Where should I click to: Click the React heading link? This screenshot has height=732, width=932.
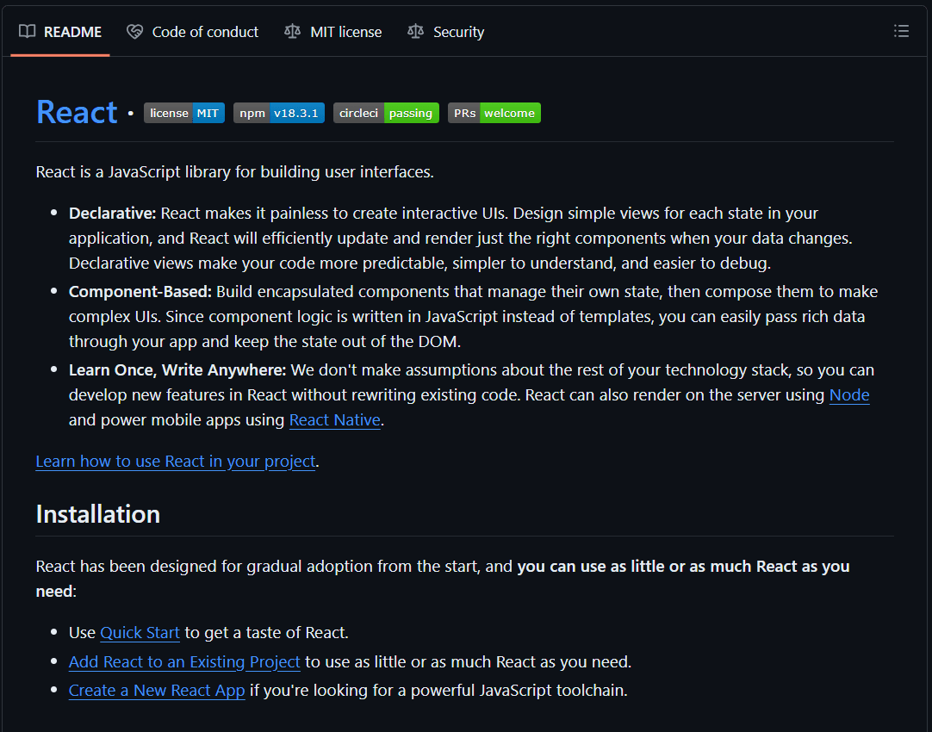(x=78, y=112)
